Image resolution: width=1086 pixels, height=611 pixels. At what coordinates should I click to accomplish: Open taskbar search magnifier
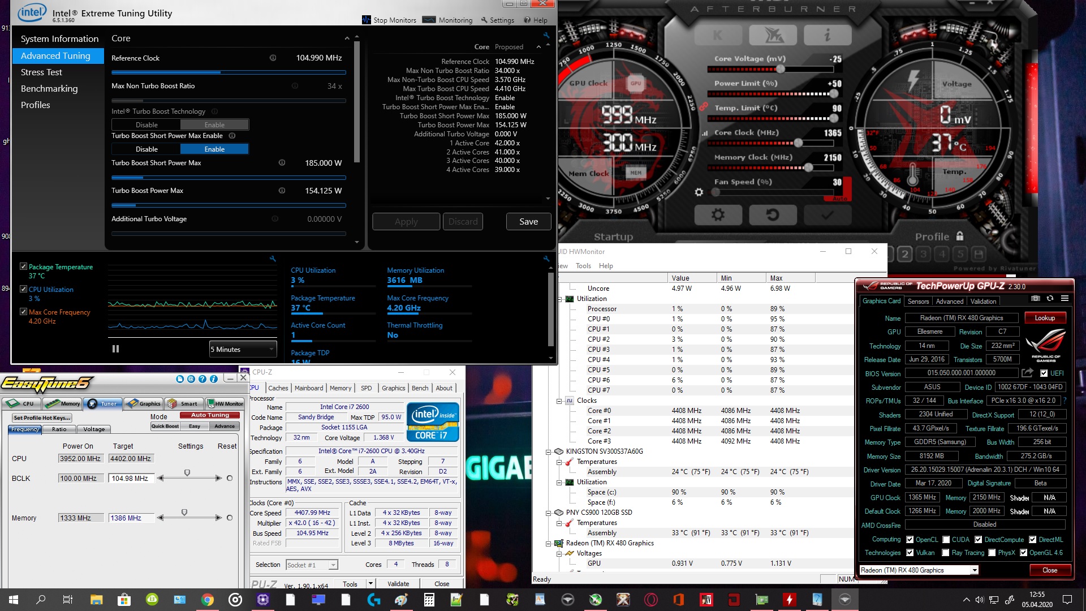click(41, 599)
